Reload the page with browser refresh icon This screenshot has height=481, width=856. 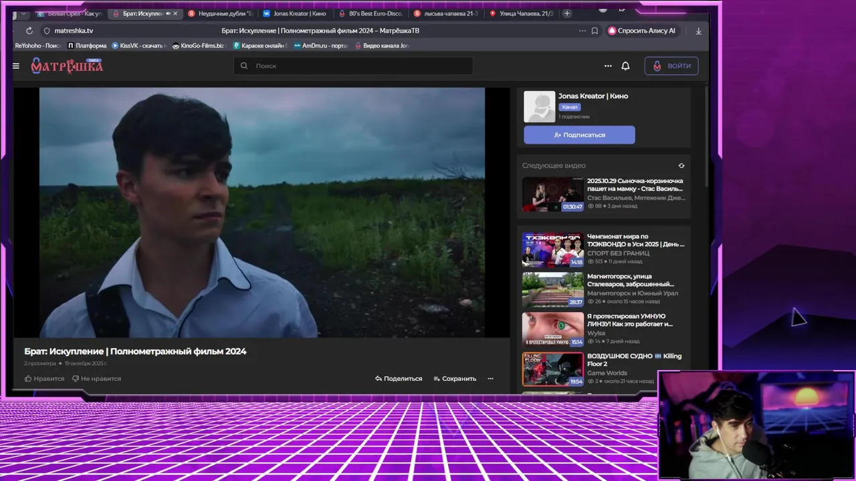(x=29, y=31)
